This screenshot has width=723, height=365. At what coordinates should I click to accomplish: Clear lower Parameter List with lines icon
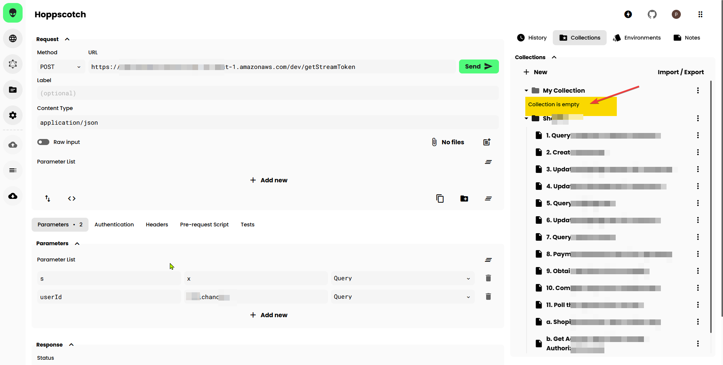488,260
